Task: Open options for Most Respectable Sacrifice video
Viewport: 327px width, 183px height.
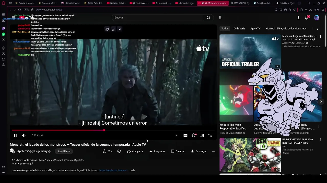Action: 250,126
